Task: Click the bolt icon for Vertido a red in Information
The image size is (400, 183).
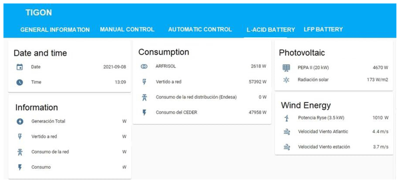Action: pos(20,137)
